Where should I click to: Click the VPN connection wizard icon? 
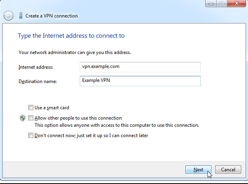pos(20,16)
